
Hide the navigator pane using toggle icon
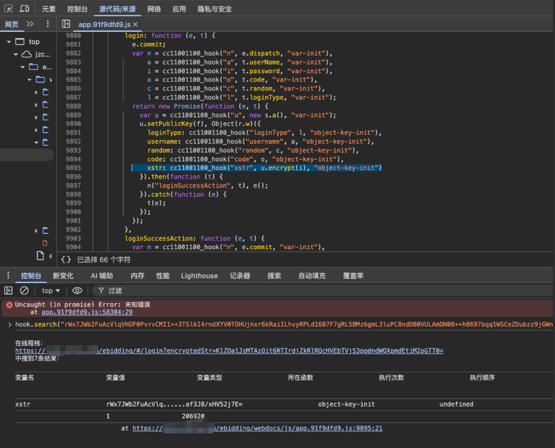click(x=67, y=24)
